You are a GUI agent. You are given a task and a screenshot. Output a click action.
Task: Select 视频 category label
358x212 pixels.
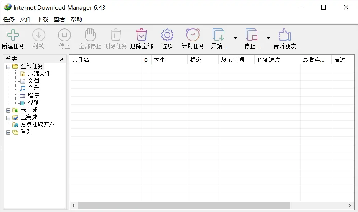(x=33, y=103)
